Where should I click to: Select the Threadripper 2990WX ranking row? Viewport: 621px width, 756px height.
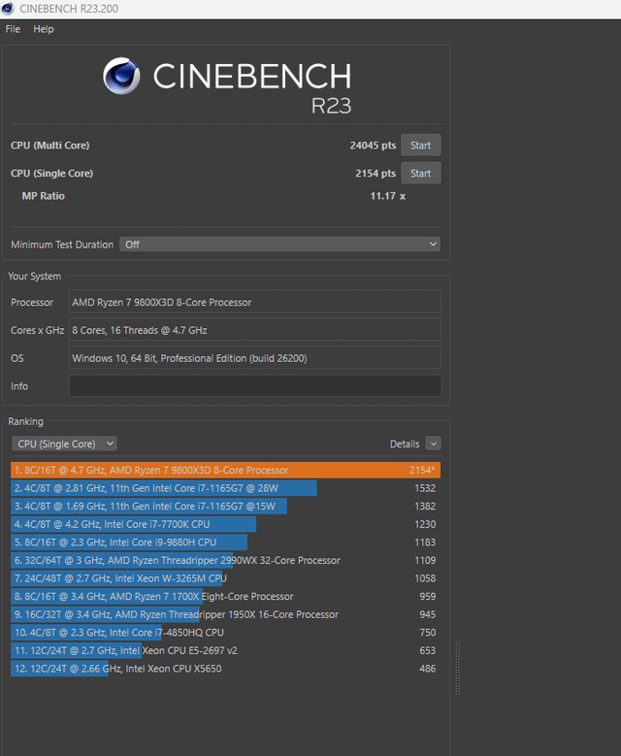point(225,560)
